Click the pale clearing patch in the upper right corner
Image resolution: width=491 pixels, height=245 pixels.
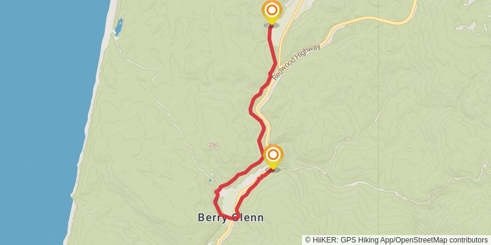(470, 28)
